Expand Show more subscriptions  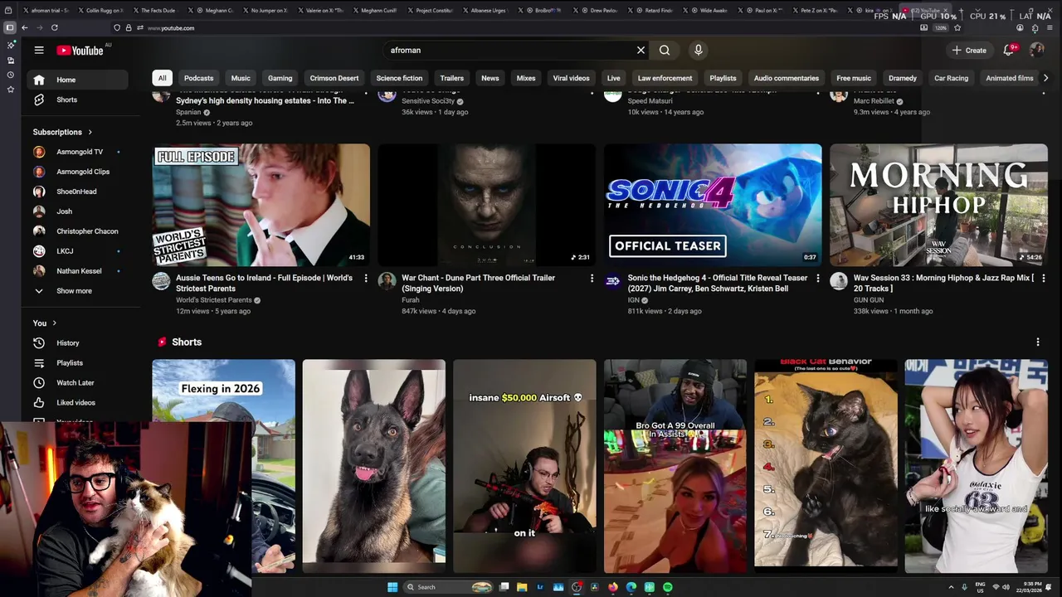click(x=76, y=291)
